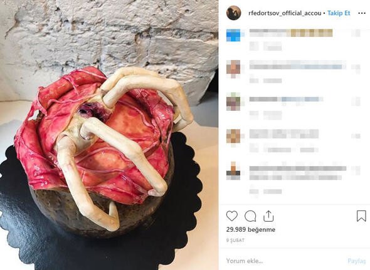The height and width of the screenshot is (270, 370).
Task: Open comments via the speech bubble icon
Action: click(250, 215)
